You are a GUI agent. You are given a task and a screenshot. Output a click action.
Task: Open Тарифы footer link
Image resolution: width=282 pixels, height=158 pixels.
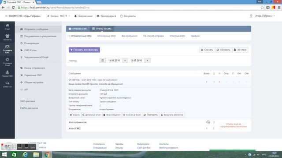coord(119,144)
